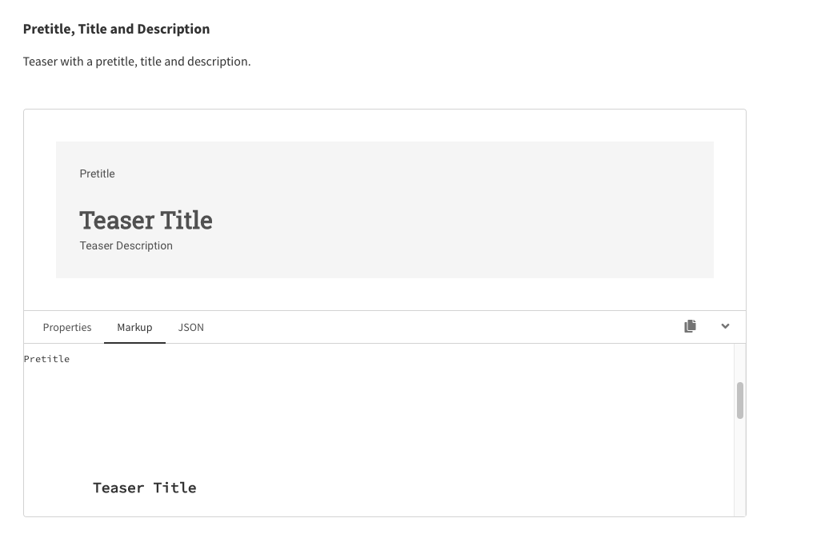Click the copy-to-clipboard duplicate pages icon
Screen dimensions: 825x546
click(x=690, y=326)
